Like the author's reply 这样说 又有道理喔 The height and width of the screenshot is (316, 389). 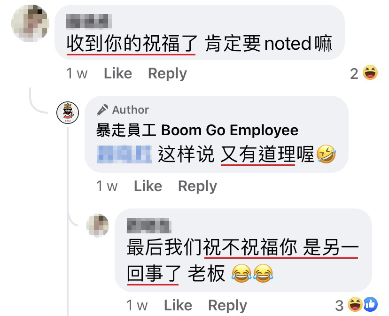point(148,186)
